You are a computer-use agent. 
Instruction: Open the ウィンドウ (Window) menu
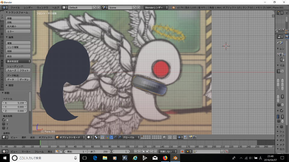click(x=42, y=7)
